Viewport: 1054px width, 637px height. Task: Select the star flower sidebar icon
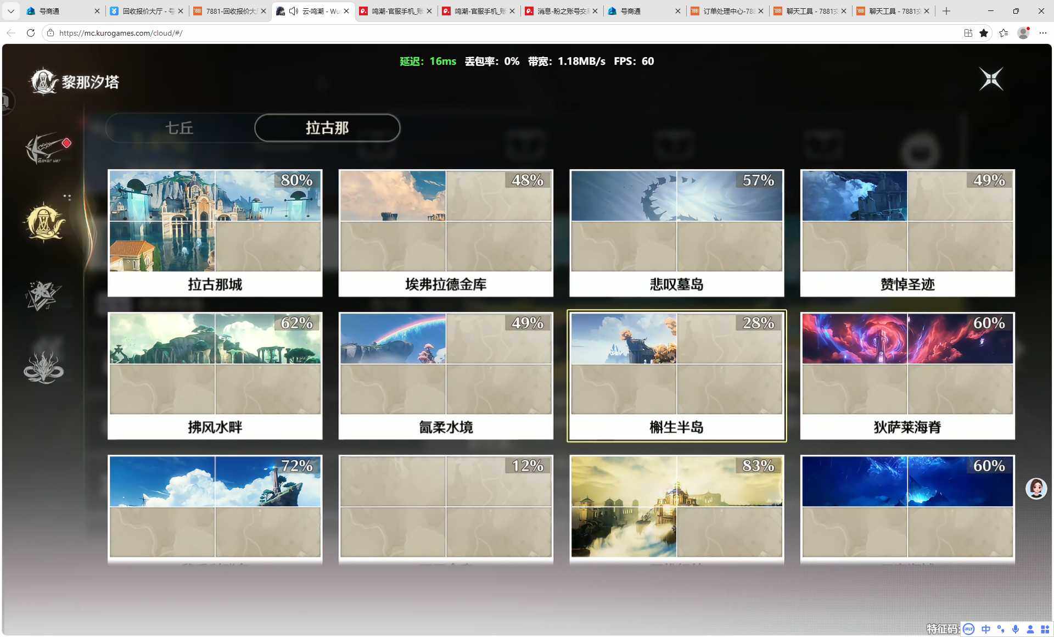click(x=43, y=295)
